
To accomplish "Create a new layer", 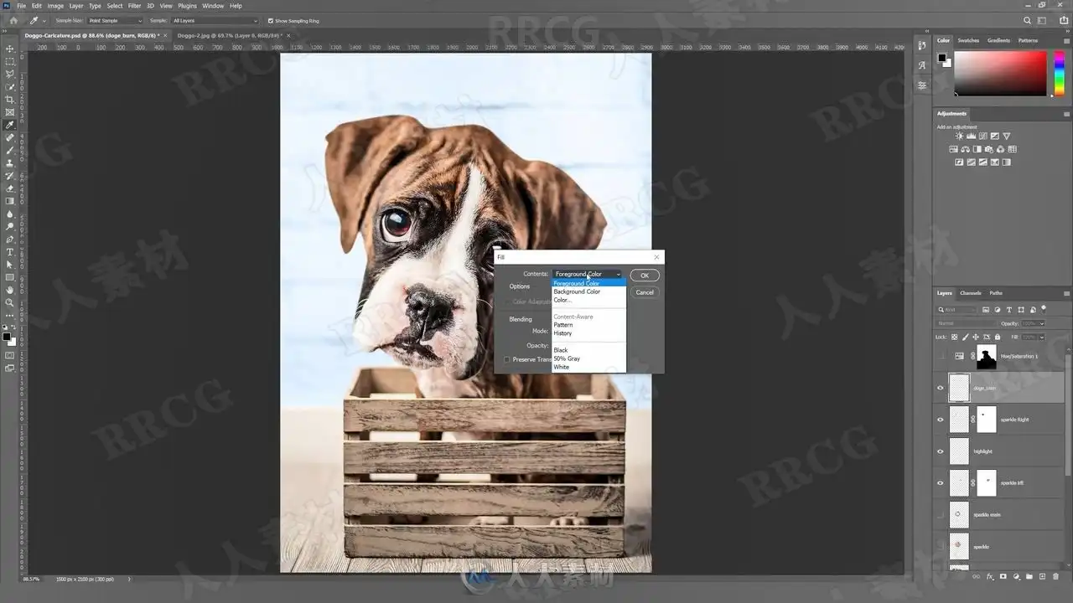I will tap(1043, 576).
